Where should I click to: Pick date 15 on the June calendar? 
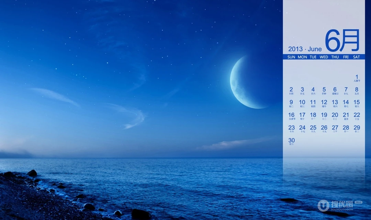pos(357,102)
